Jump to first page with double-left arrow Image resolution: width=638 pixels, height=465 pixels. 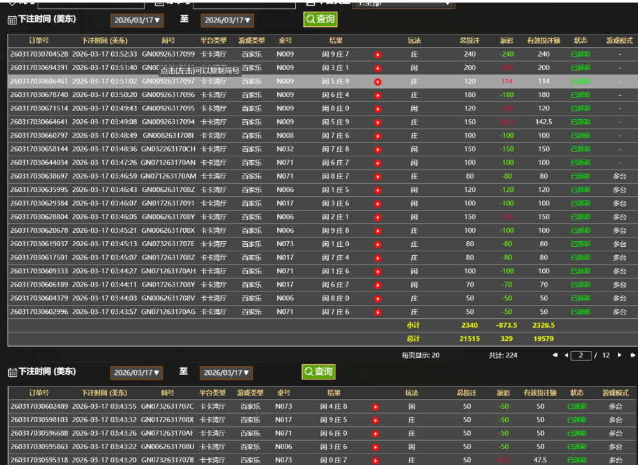(x=555, y=355)
